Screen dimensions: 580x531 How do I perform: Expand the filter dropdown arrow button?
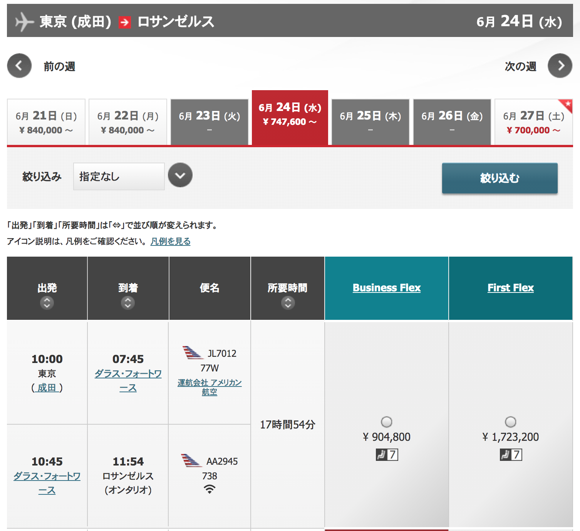(x=180, y=175)
